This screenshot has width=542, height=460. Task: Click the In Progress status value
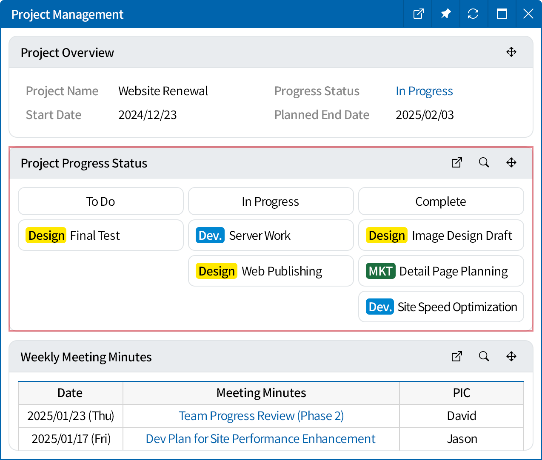coord(424,91)
